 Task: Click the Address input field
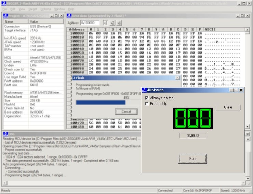(x=90, y=23)
